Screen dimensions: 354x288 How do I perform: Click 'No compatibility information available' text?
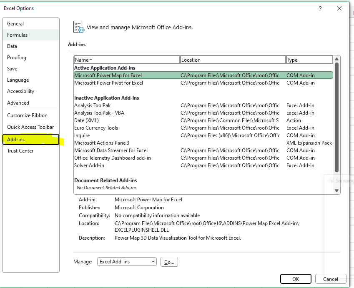coord(157,215)
